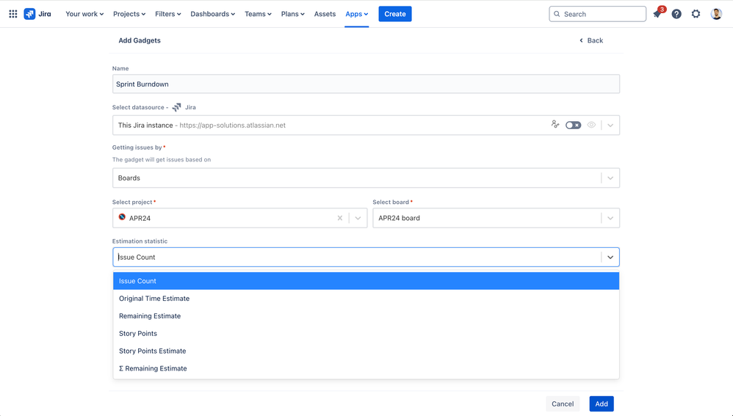Open the Plans menu
The image size is (733, 416).
point(292,14)
